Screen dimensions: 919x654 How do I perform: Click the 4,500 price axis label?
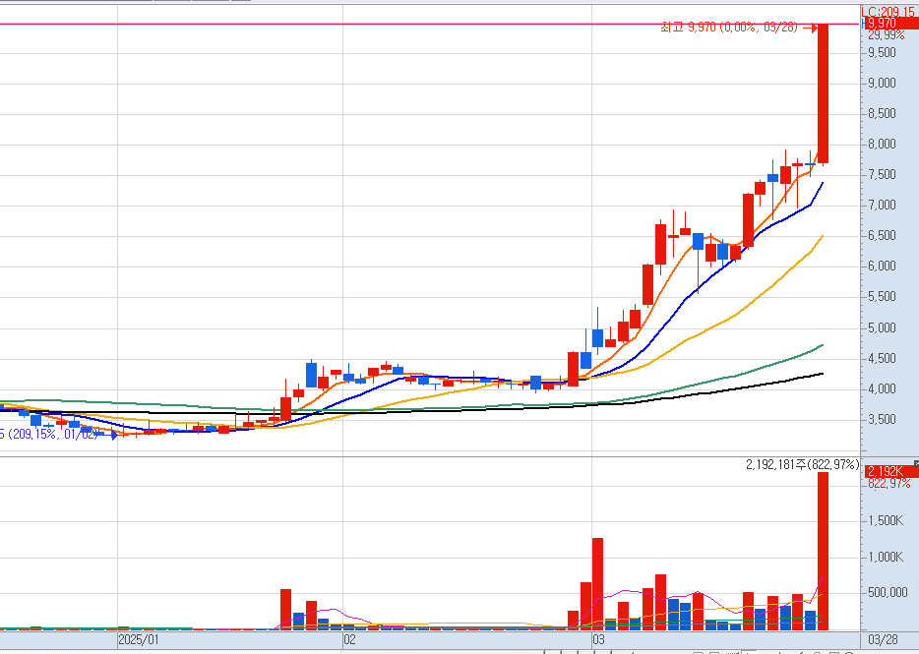[882, 358]
